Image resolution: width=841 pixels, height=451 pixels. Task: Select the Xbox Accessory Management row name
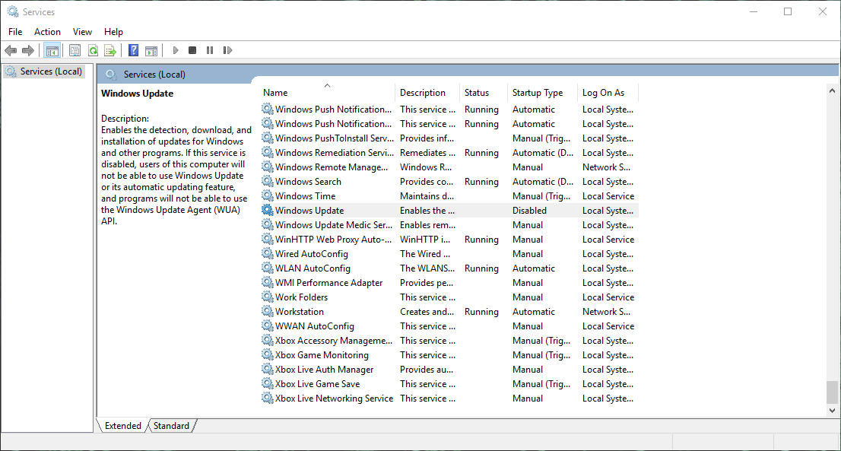click(334, 341)
